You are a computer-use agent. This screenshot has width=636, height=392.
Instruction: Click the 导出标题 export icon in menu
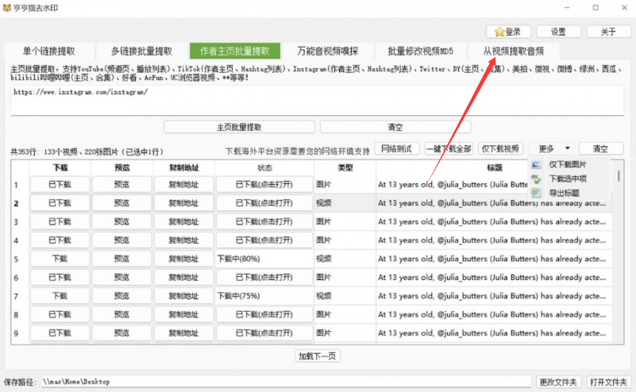click(537, 193)
